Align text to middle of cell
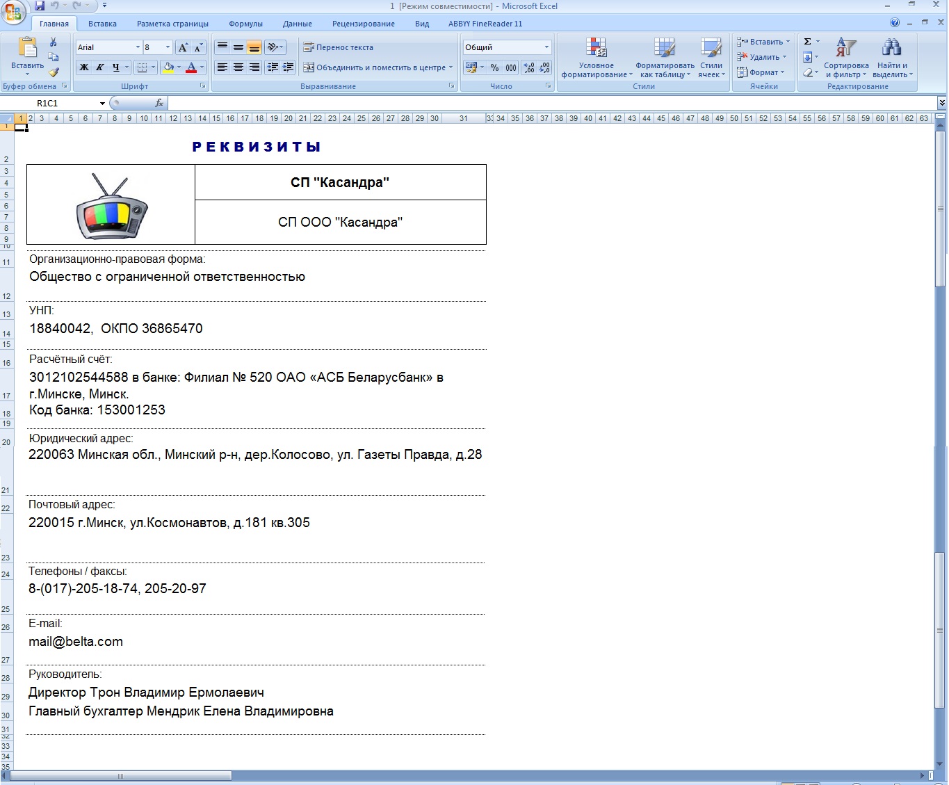The width and height of the screenshot is (949, 785). coord(238,47)
